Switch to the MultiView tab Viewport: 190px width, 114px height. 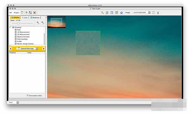pyautogui.click(x=35, y=18)
